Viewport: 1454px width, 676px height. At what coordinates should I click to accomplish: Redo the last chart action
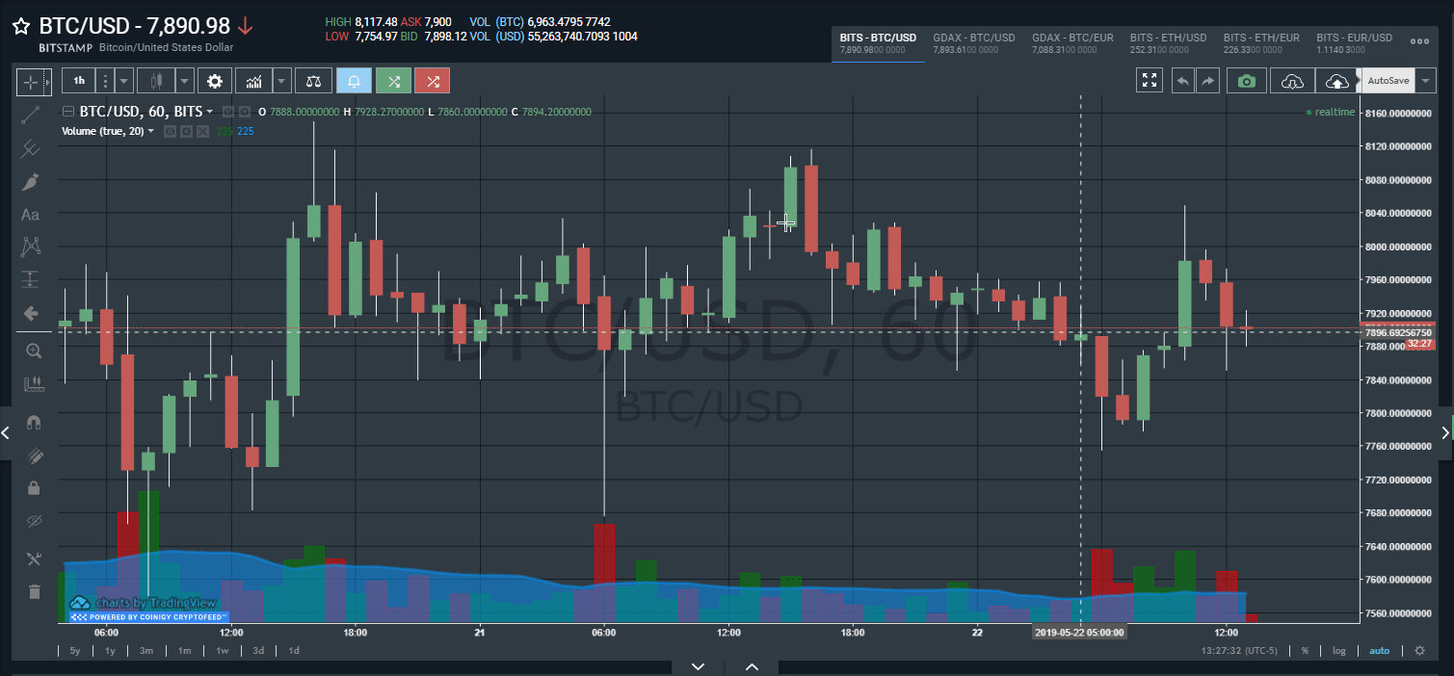[1207, 81]
